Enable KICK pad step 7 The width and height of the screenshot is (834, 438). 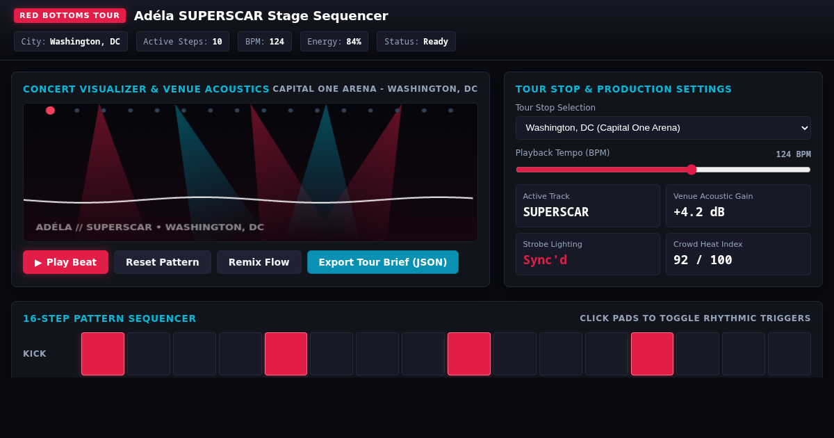377,354
